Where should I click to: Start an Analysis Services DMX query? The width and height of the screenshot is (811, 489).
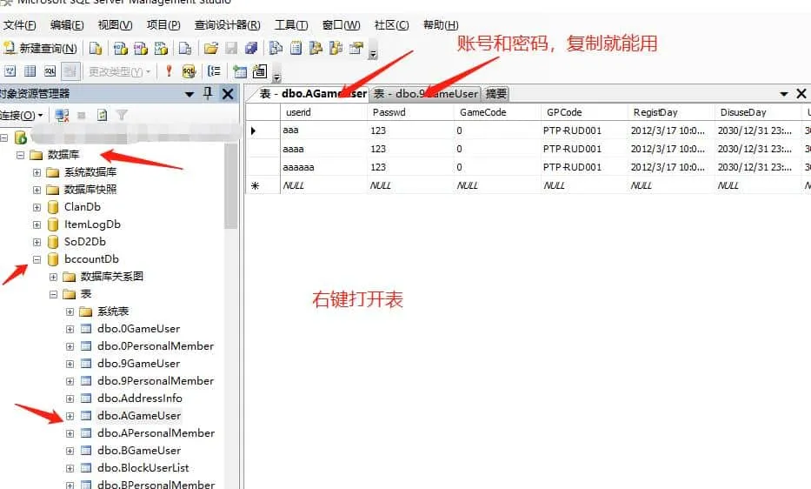tap(141, 48)
